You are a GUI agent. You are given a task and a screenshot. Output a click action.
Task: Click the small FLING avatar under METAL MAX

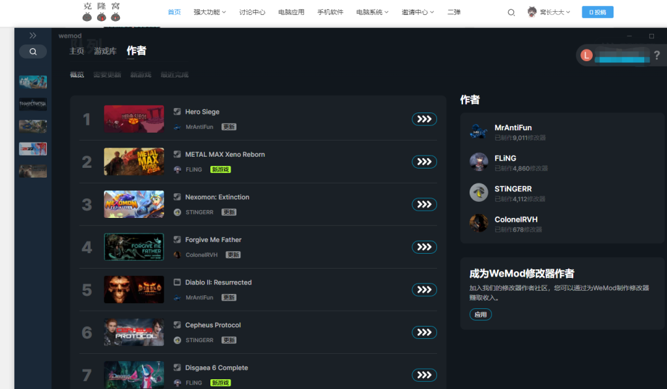coord(177,169)
